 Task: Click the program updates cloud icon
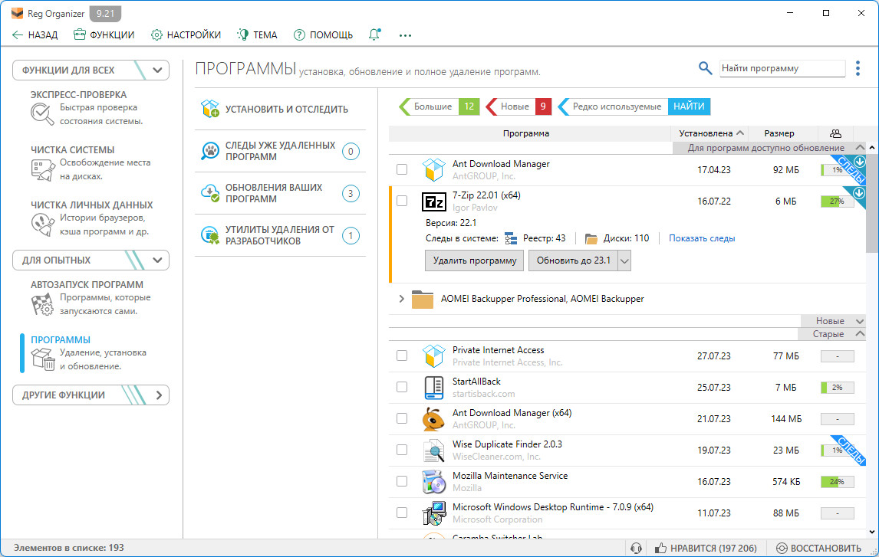point(210,193)
